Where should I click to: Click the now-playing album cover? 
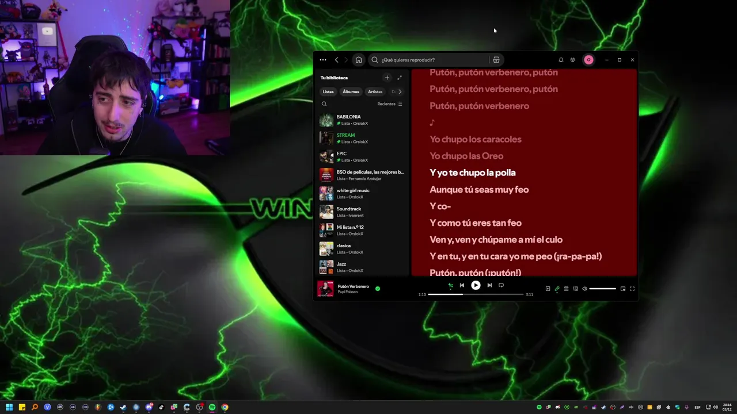325,289
